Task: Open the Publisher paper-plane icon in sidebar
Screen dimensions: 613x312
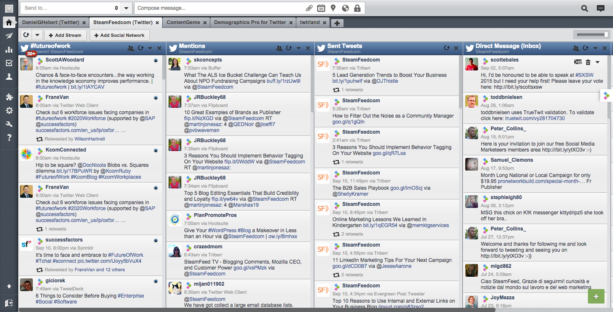Action: pos(9,36)
